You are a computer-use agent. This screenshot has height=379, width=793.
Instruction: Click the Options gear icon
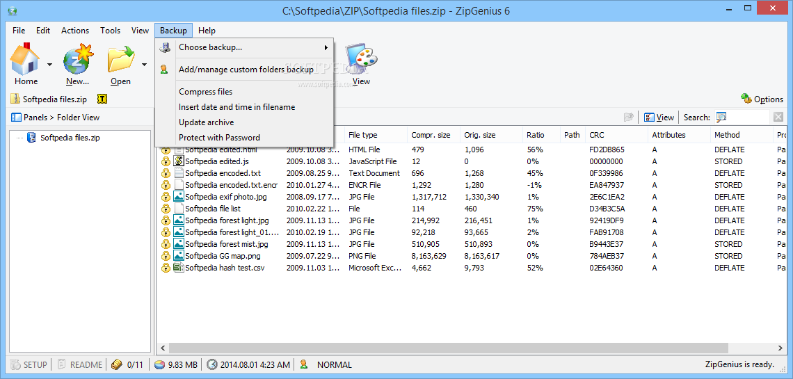click(x=746, y=99)
